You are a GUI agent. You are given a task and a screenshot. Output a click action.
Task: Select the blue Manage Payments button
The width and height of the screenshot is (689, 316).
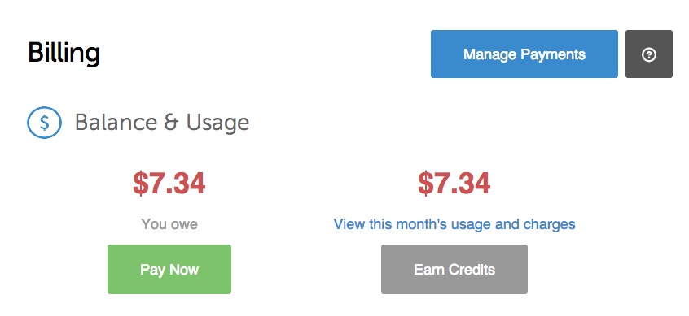point(524,54)
